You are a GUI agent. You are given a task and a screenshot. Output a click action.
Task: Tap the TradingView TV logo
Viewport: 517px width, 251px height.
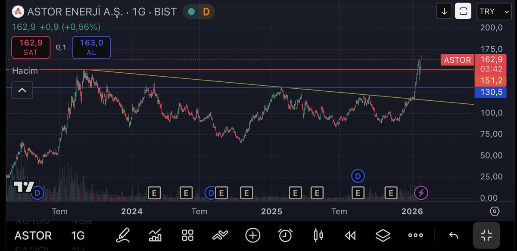(24, 188)
